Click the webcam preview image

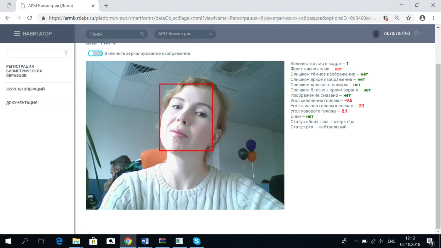click(185, 135)
